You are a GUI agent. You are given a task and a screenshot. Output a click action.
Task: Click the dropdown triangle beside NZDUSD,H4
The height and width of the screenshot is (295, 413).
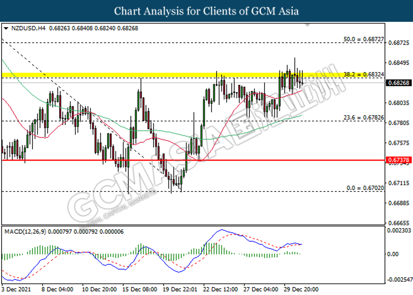click(6, 28)
